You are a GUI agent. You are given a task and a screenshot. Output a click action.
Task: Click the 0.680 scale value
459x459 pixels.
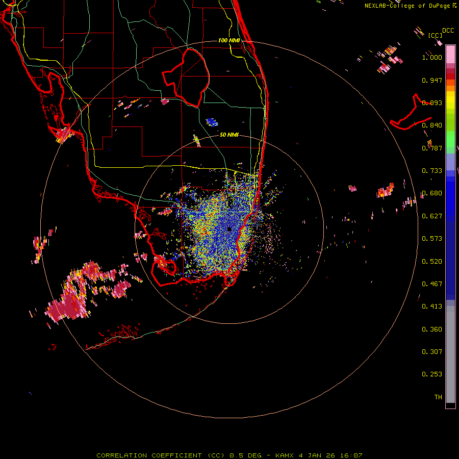pyautogui.click(x=432, y=193)
